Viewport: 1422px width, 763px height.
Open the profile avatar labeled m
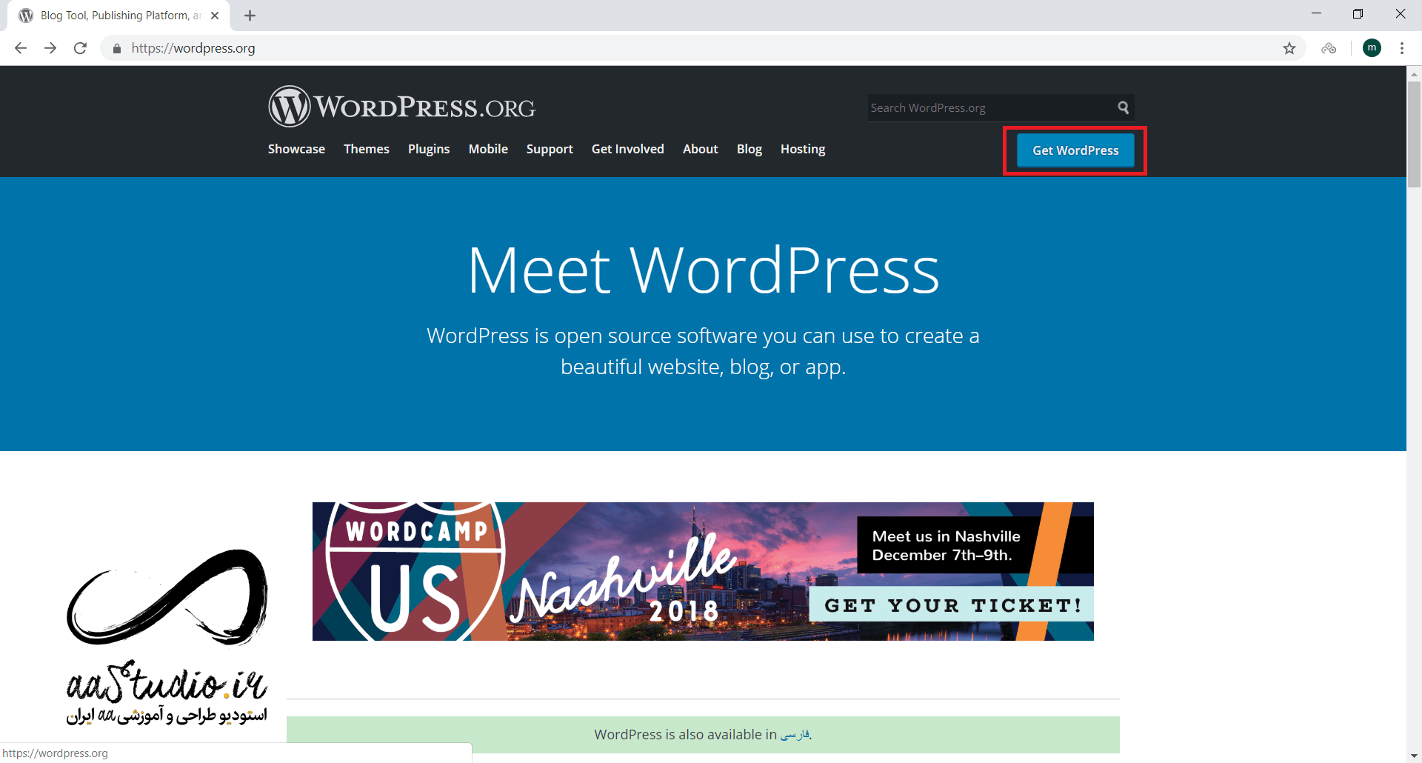pos(1372,48)
